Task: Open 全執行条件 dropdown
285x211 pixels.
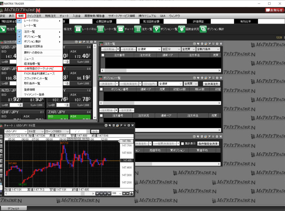Action: (208, 49)
